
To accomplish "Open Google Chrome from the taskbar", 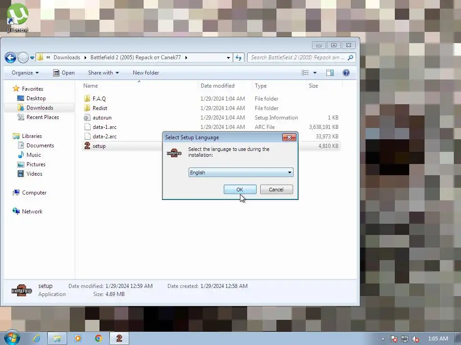I will [99, 338].
